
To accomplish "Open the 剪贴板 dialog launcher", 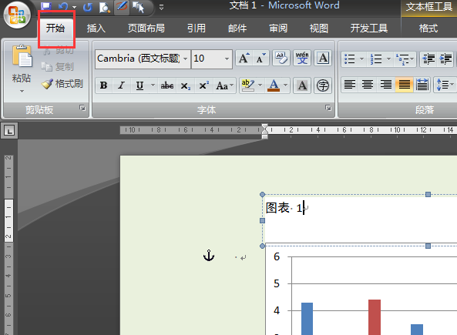I will pyautogui.click(x=82, y=108).
